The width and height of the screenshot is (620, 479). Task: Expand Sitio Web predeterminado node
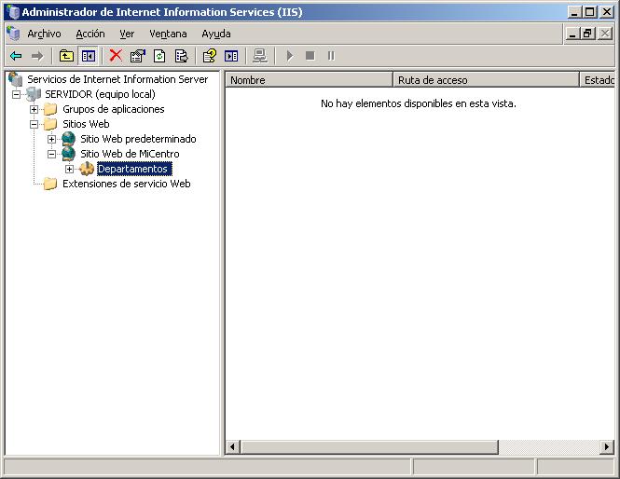click(x=52, y=139)
